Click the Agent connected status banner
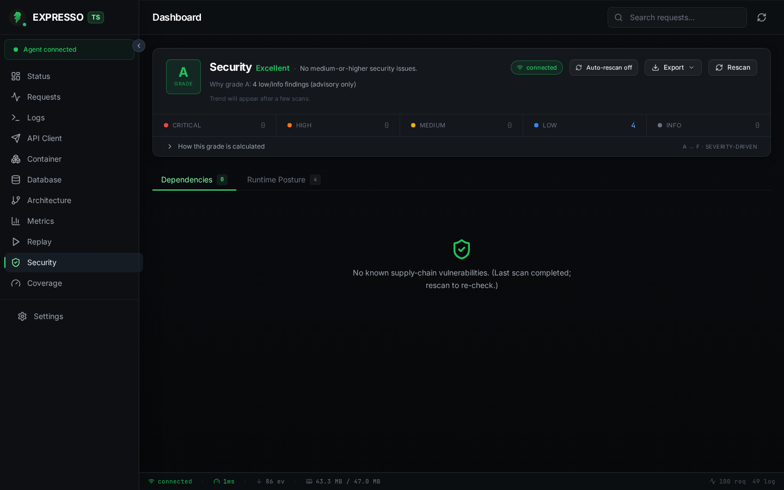Screen dimensions: 784x490 [69, 50]
